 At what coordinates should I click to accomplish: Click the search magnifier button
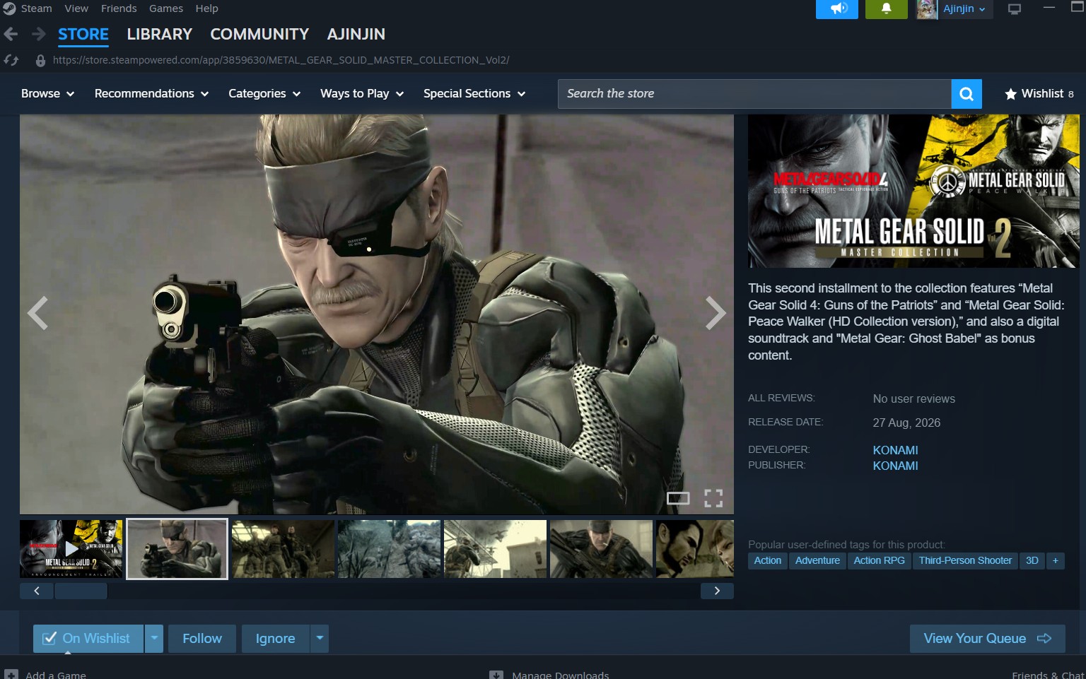coord(967,94)
